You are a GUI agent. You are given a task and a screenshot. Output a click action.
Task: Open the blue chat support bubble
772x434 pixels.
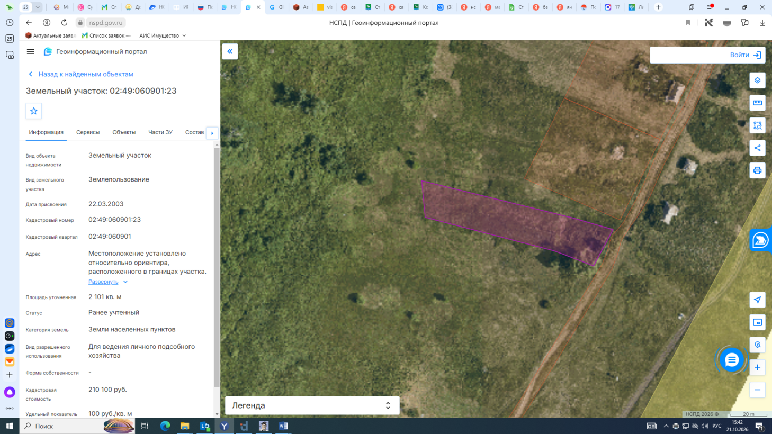click(x=732, y=360)
